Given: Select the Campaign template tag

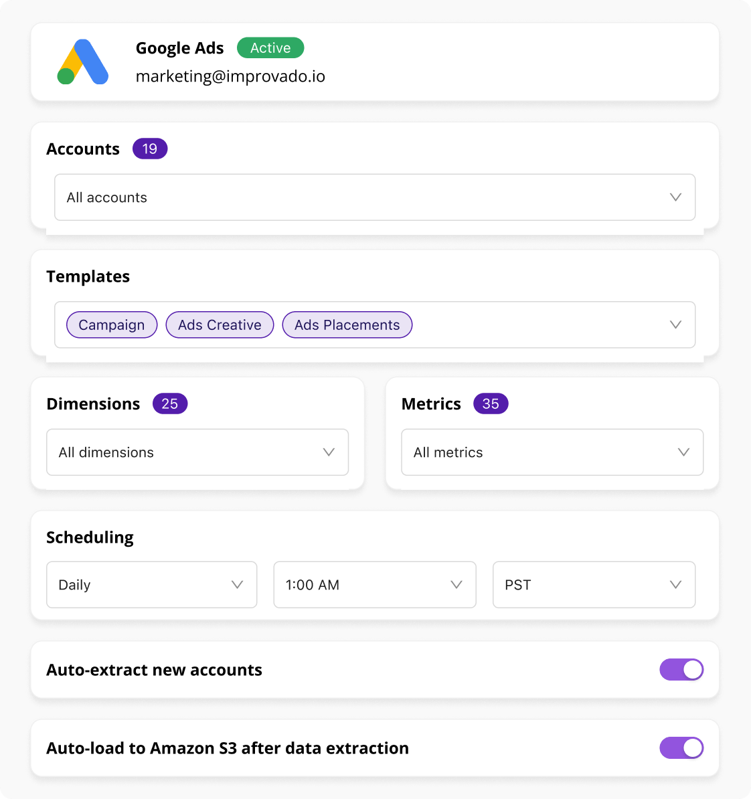Looking at the screenshot, I should pyautogui.click(x=112, y=325).
